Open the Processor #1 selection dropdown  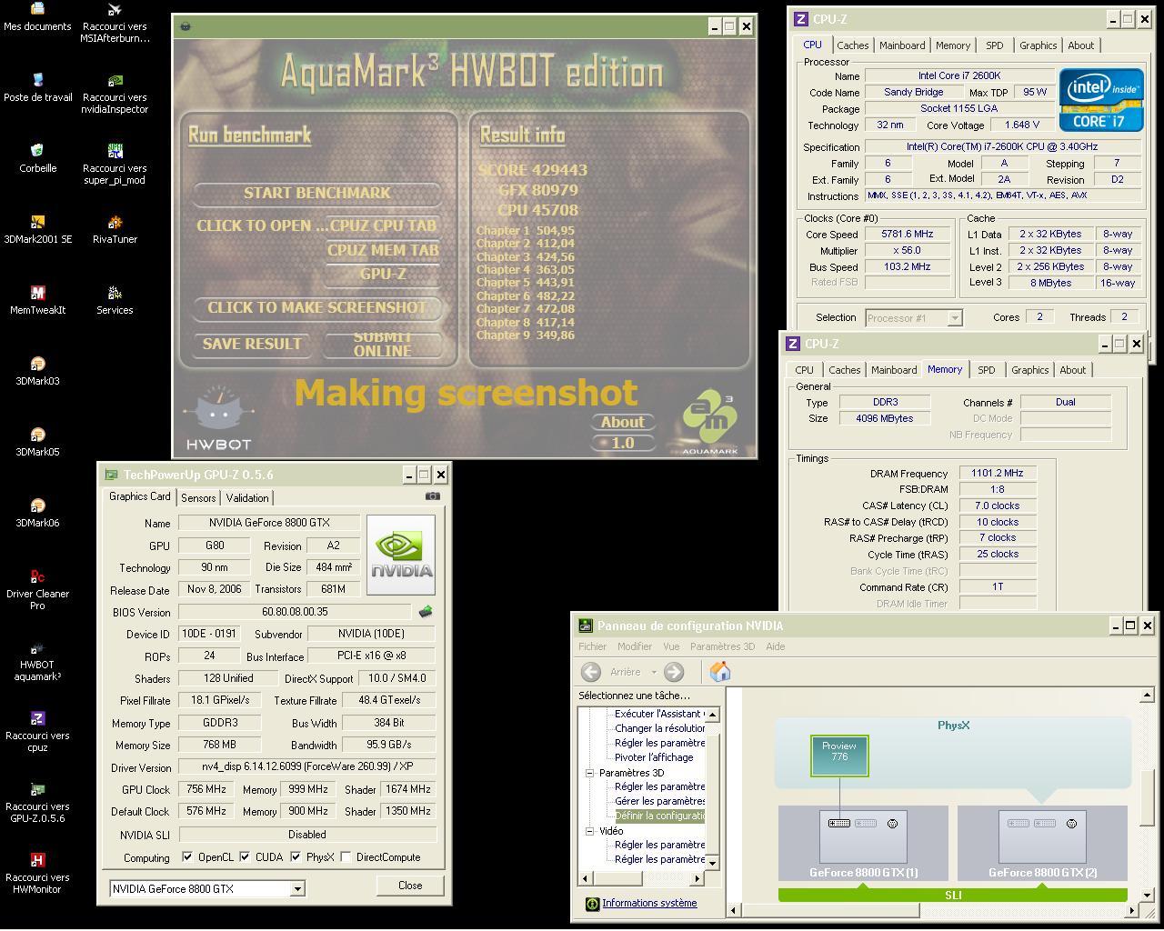click(x=955, y=318)
